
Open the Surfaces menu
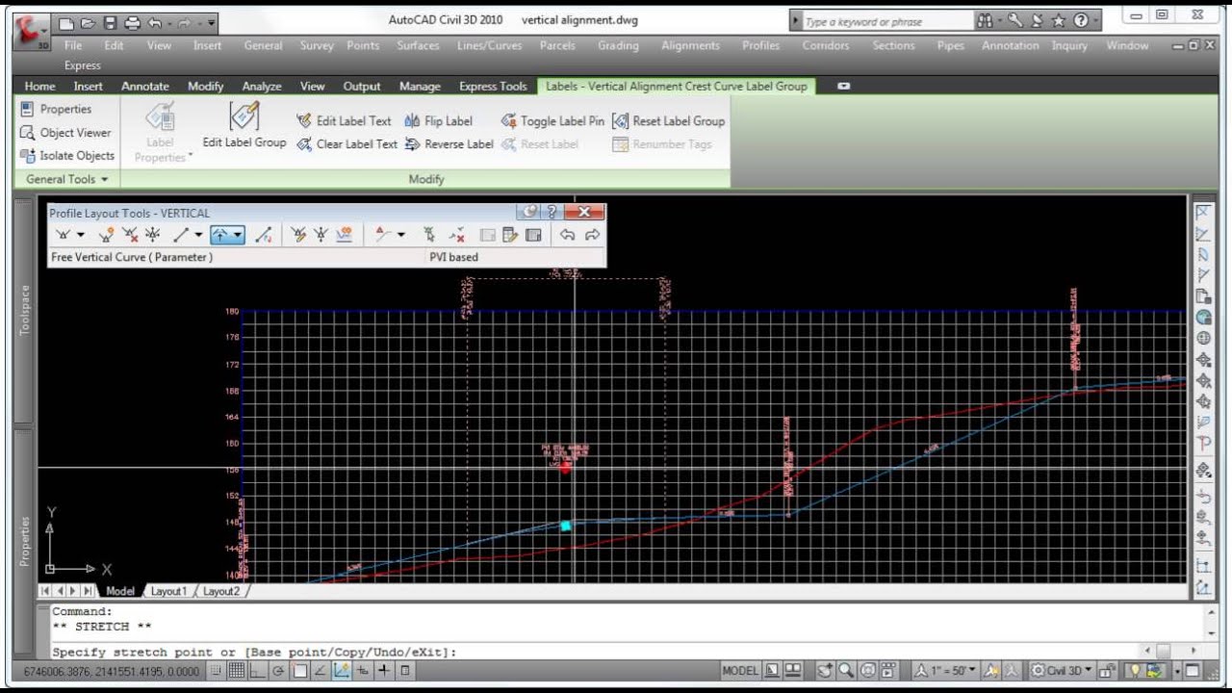(418, 45)
